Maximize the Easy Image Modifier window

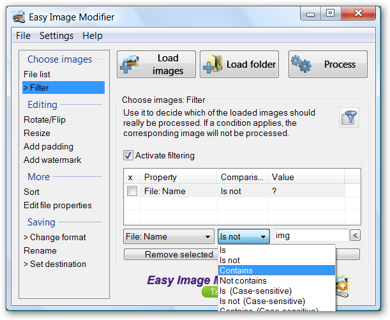(x=331, y=13)
